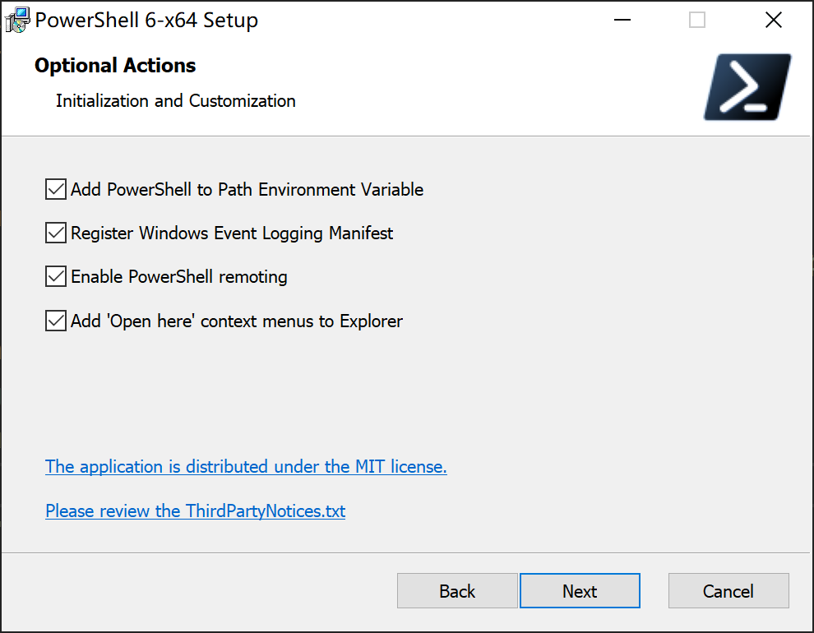Go to the previous step with Back
This screenshot has width=814, height=633.
[457, 591]
